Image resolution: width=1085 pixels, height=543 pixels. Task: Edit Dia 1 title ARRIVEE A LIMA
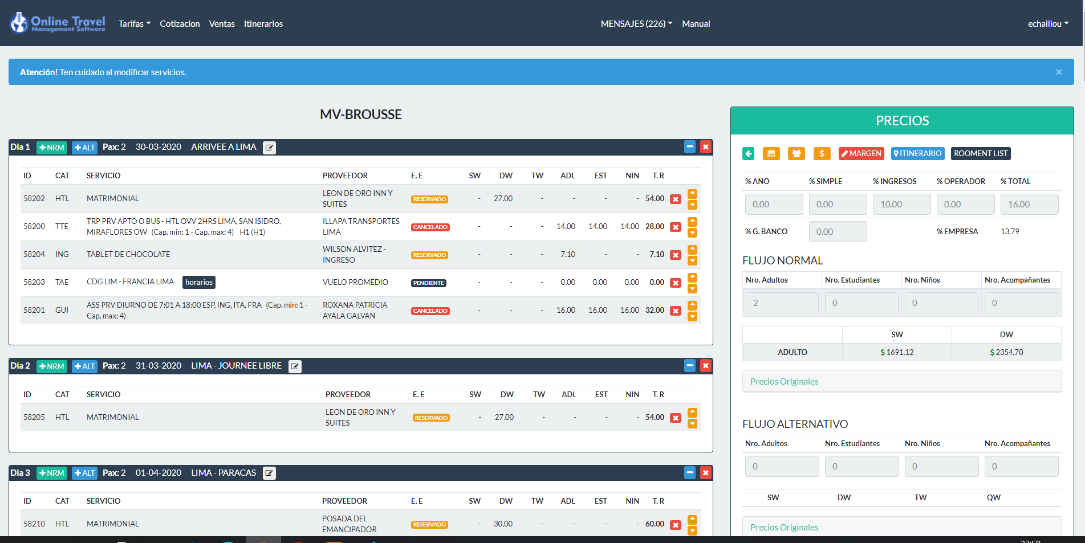click(x=269, y=148)
